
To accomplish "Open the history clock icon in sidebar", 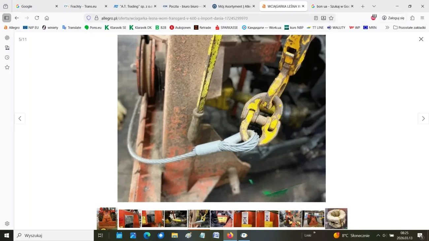I will click(7, 57).
